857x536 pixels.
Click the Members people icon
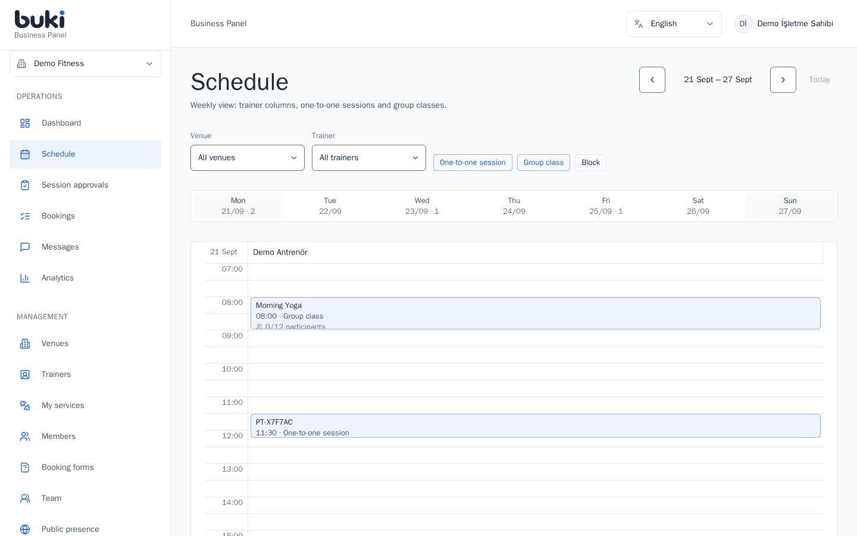coord(25,437)
